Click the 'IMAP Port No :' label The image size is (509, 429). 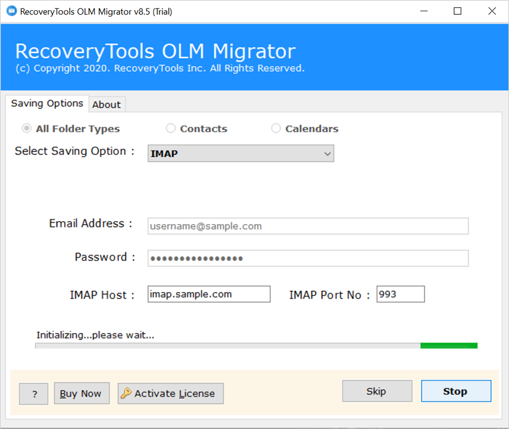pos(329,295)
